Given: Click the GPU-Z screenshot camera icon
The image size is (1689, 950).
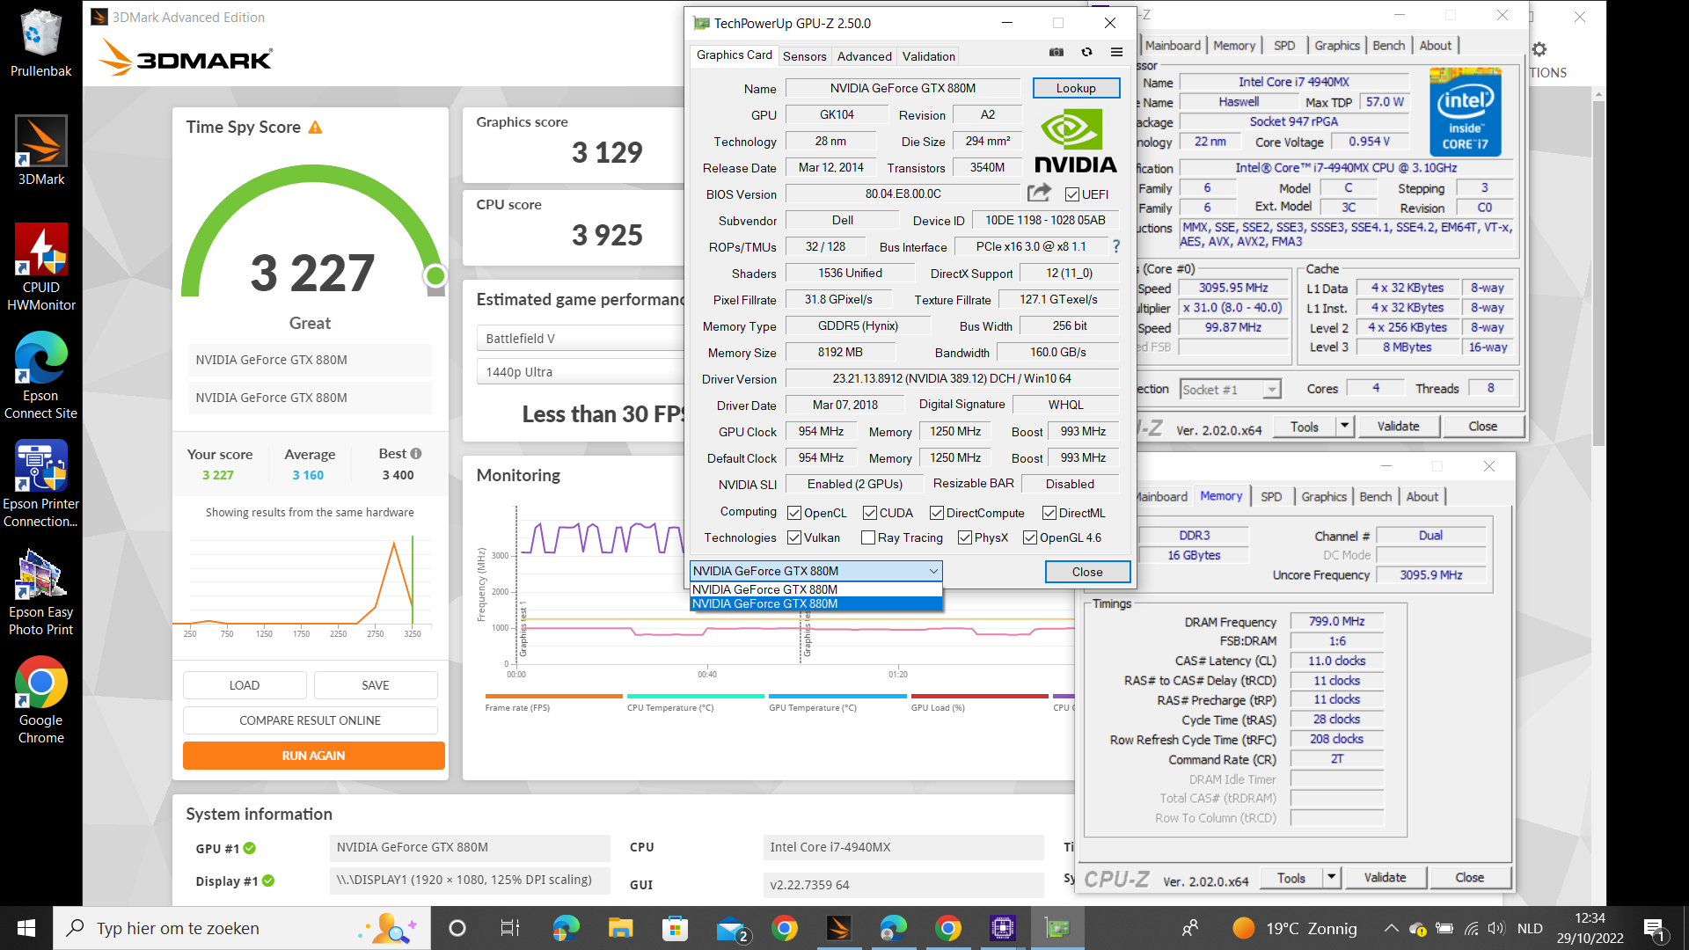Looking at the screenshot, I should (x=1057, y=53).
